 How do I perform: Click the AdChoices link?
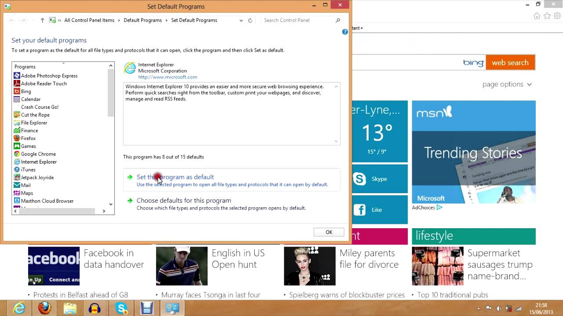coord(427,208)
